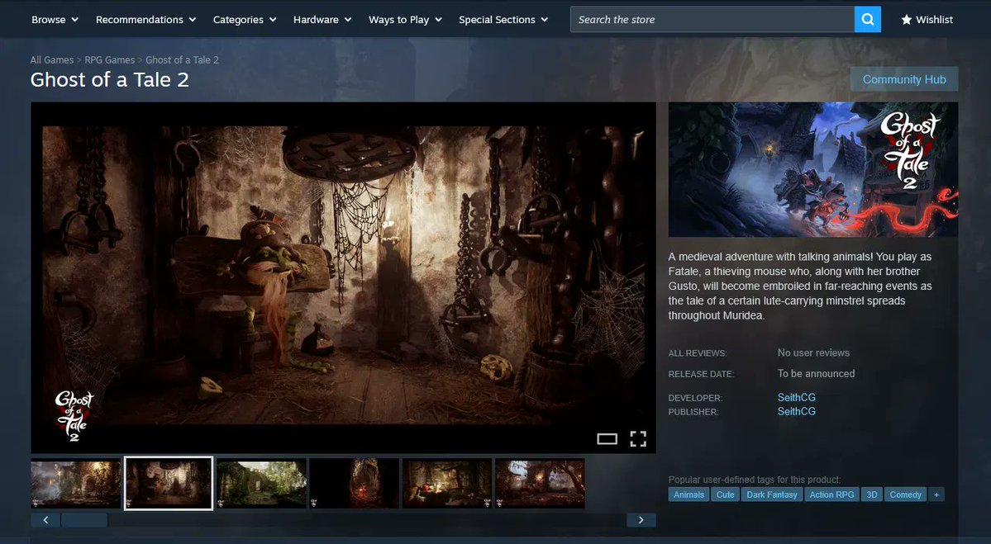Open fullscreen view of the screenshot
Screen dimensions: 991x544
click(x=638, y=438)
